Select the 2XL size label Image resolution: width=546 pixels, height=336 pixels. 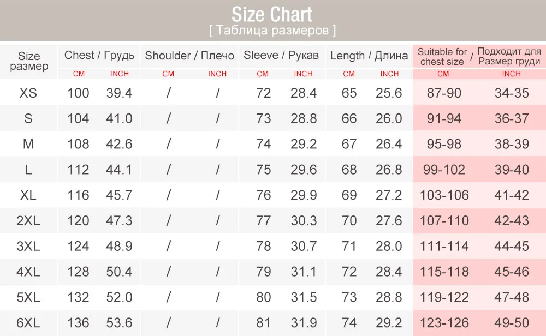tap(28, 220)
